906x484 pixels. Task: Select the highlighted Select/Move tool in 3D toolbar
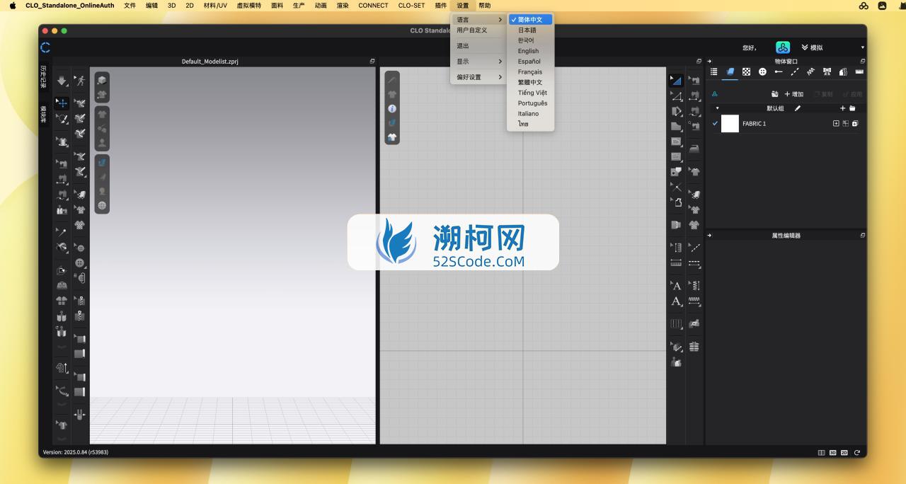pyautogui.click(x=62, y=103)
